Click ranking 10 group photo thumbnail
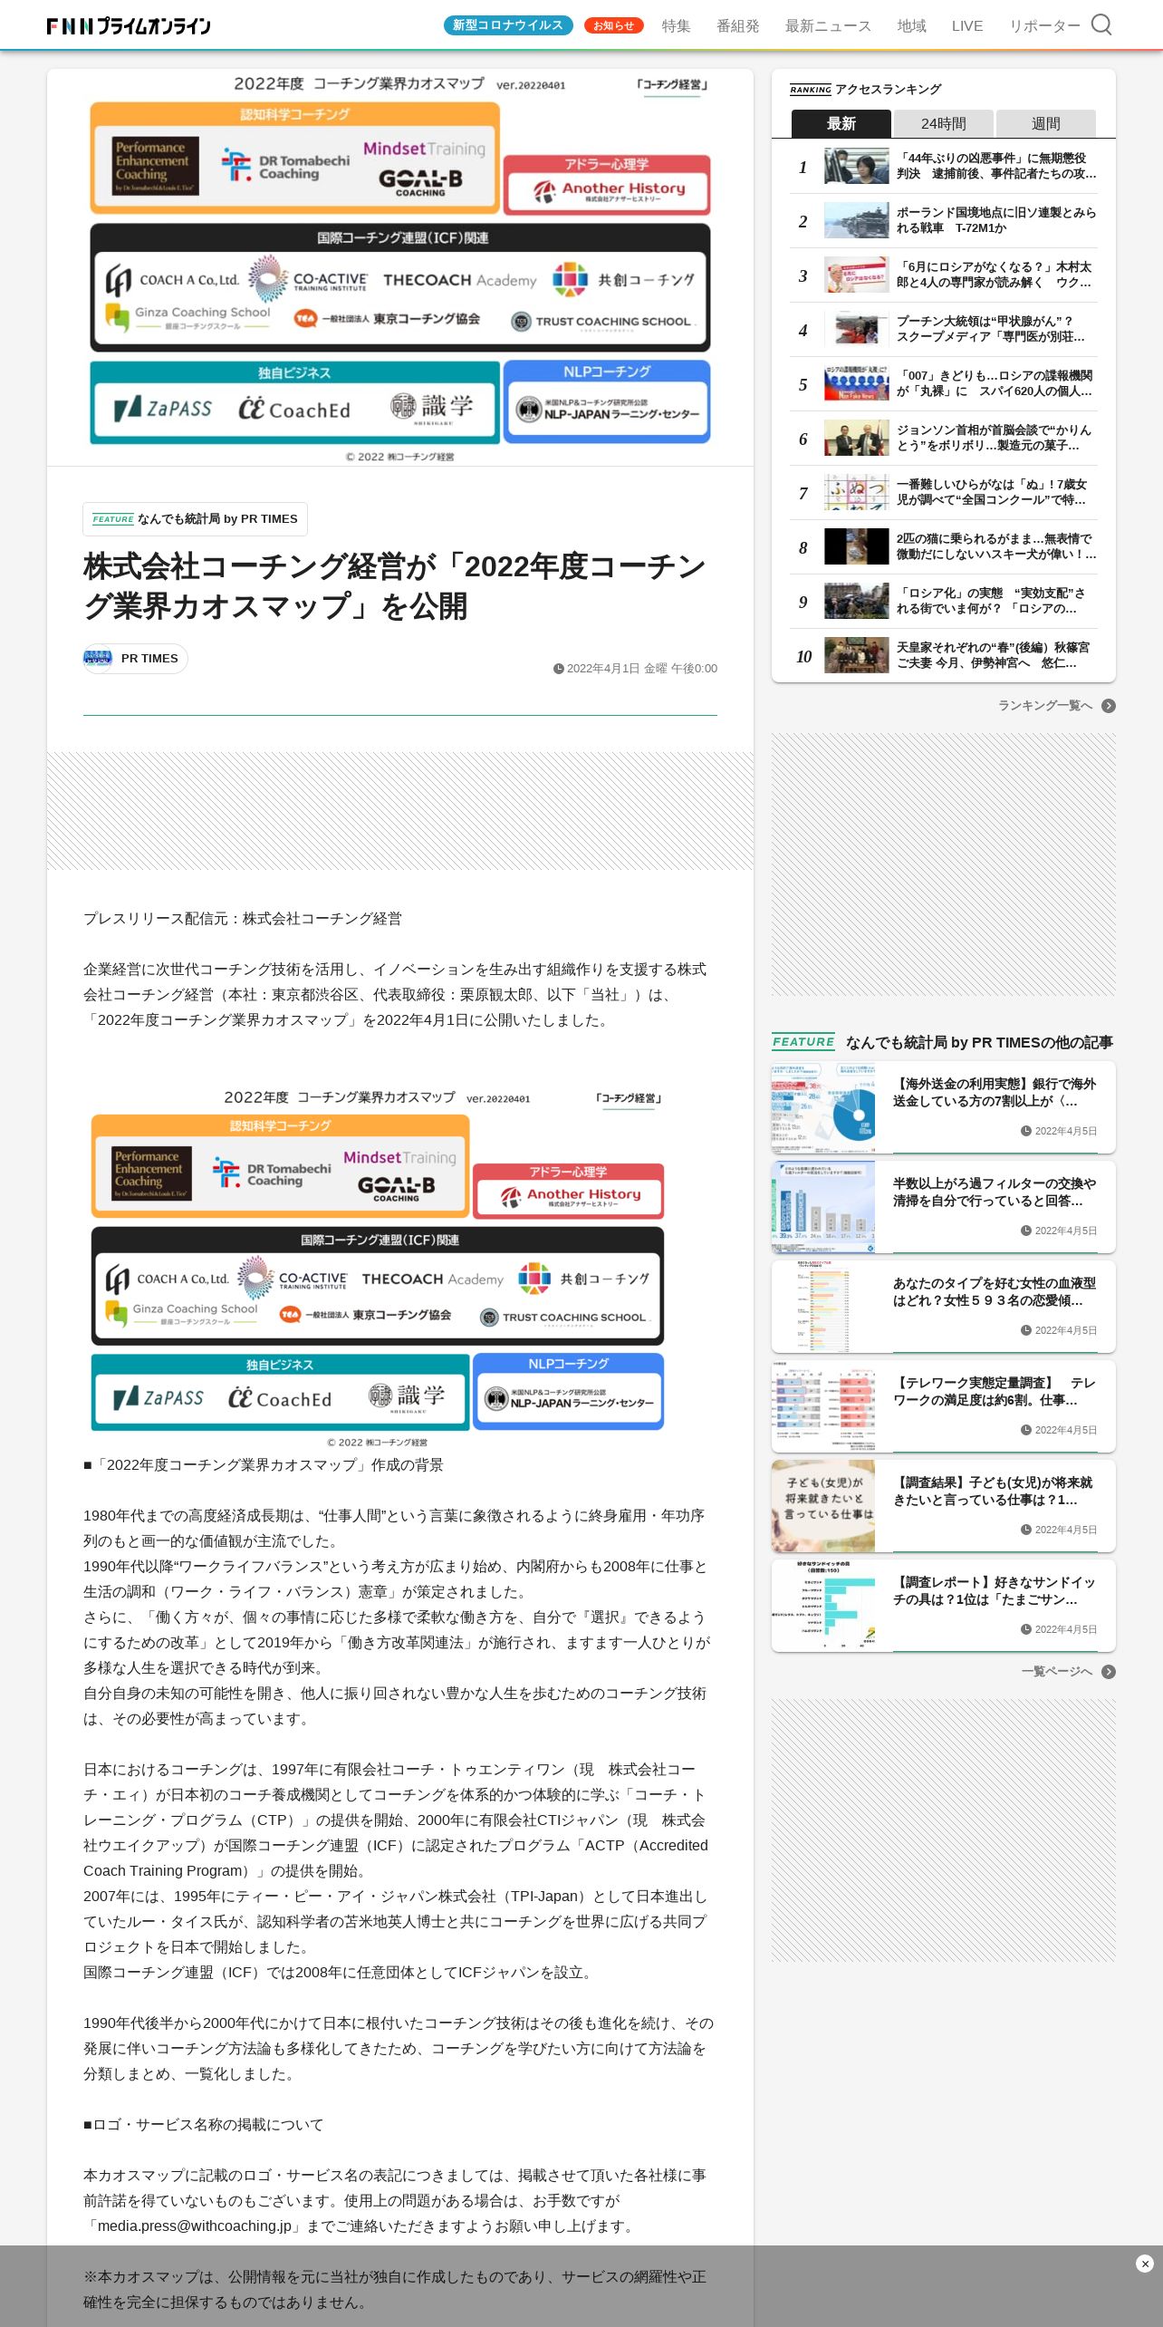The height and width of the screenshot is (2327, 1163). 857,655
